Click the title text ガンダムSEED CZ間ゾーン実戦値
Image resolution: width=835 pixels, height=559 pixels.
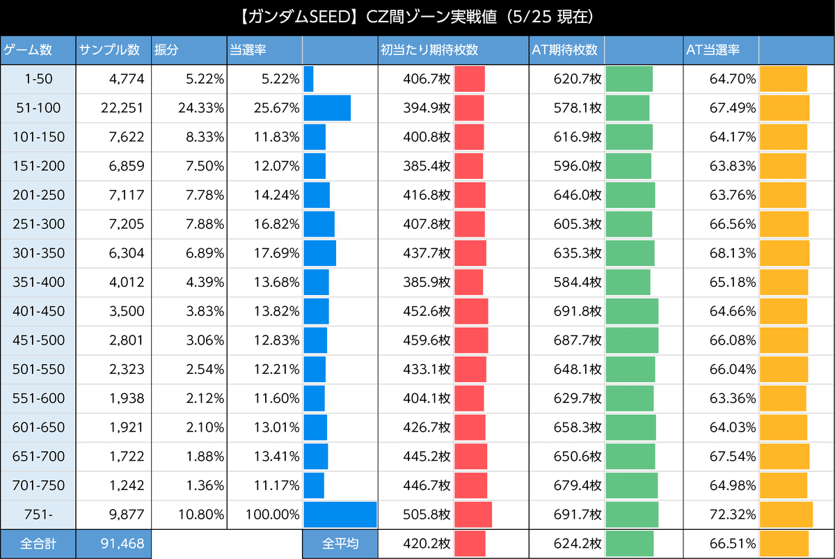pos(417,15)
